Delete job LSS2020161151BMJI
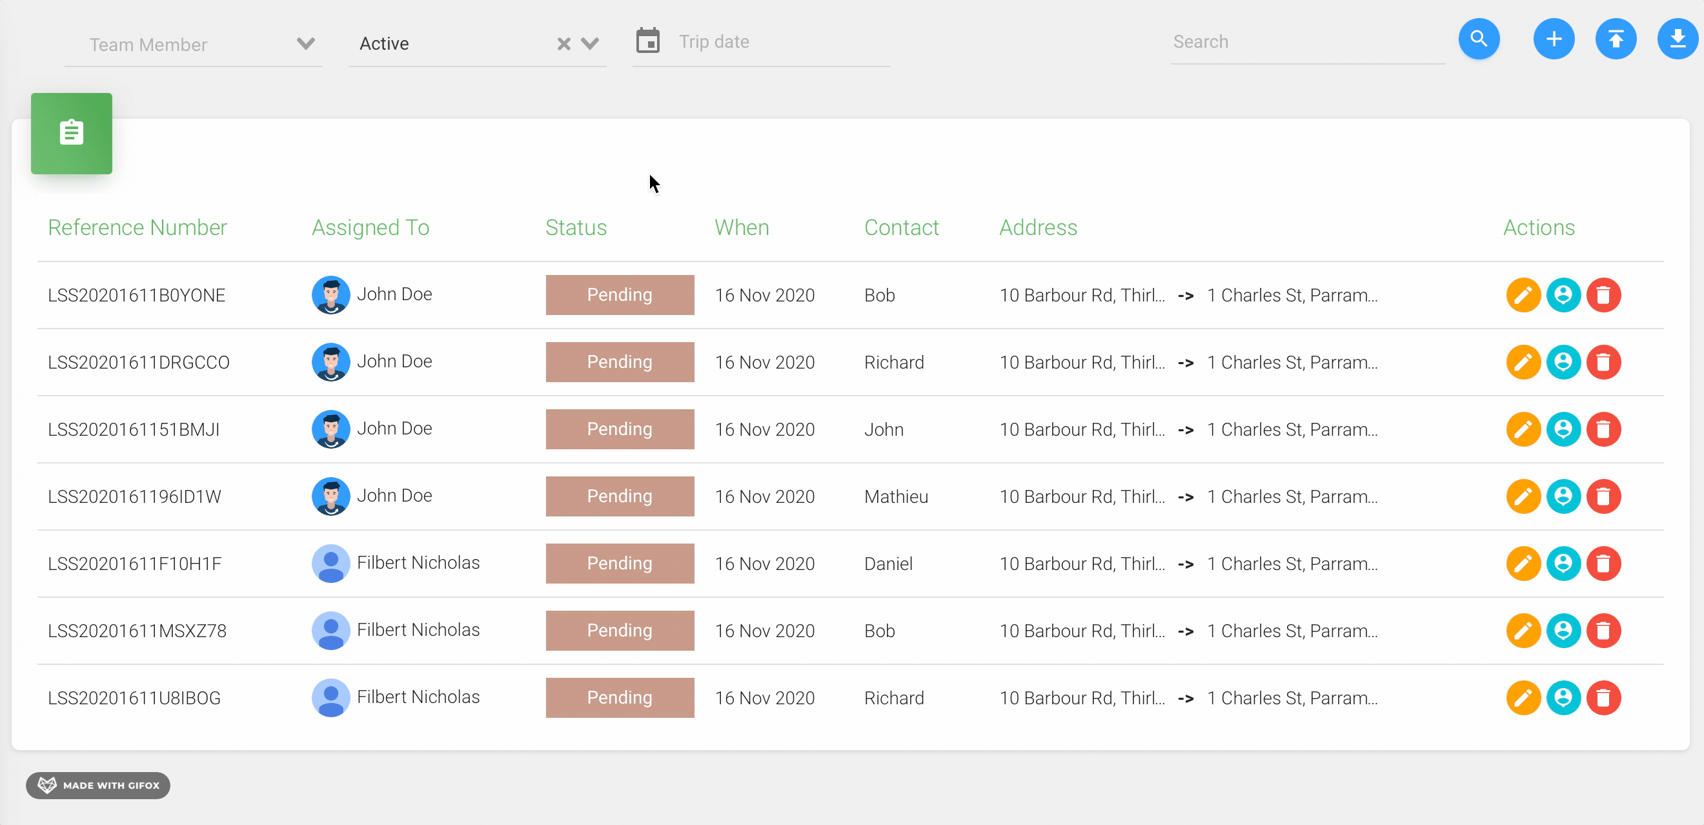 tap(1603, 429)
